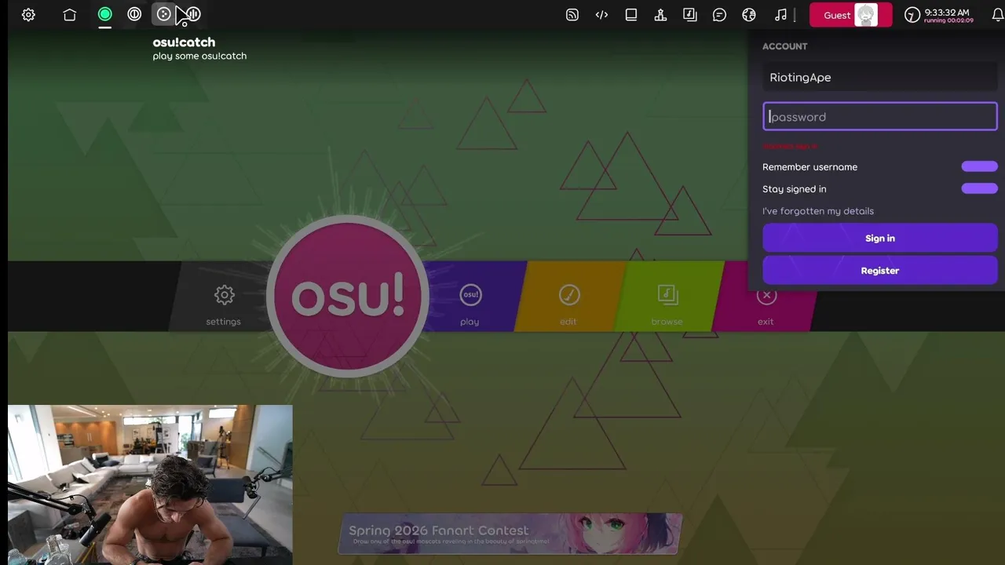The width and height of the screenshot is (1005, 565).
Task: Open the beatmap listing icon
Action: [690, 15]
